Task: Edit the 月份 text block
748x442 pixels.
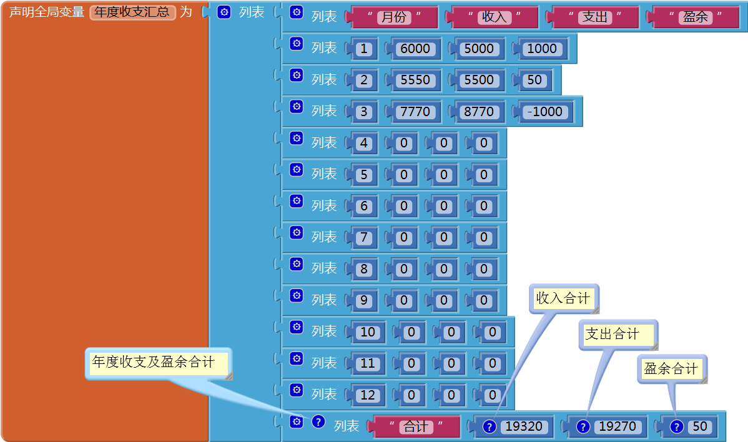Action: pos(394,17)
